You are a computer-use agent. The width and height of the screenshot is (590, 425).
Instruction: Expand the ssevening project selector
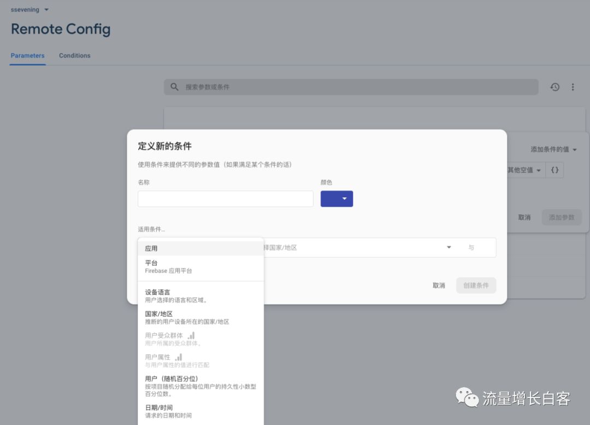(x=29, y=9)
